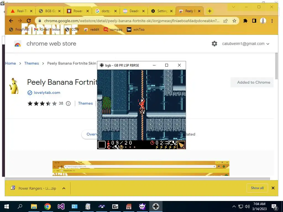Click the rating info icon next to 38
The height and width of the screenshot is (212, 283).
pyautogui.click(x=68, y=104)
